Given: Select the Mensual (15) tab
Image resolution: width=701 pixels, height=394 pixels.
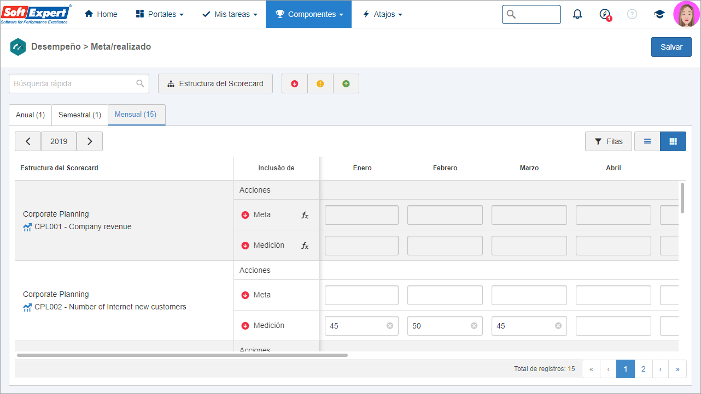Looking at the screenshot, I should click(136, 115).
